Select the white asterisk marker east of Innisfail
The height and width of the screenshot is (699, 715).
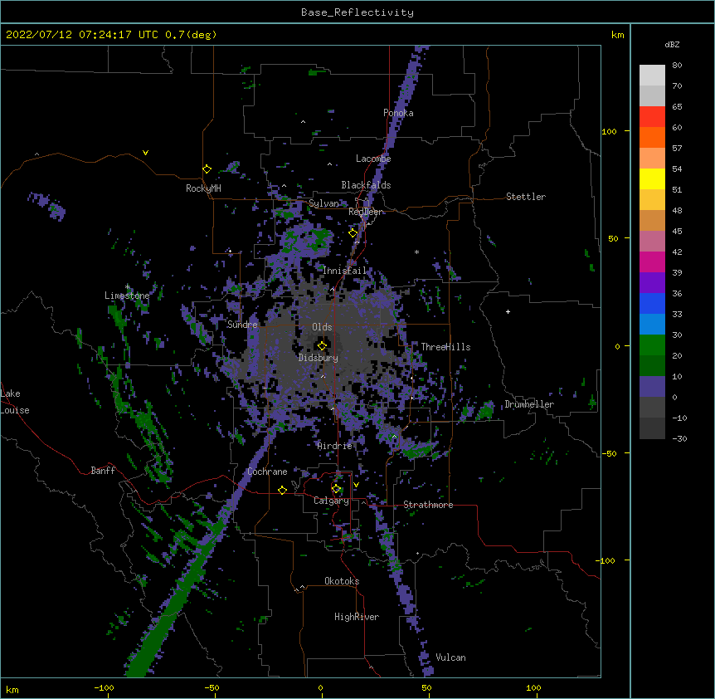pyautogui.click(x=416, y=252)
